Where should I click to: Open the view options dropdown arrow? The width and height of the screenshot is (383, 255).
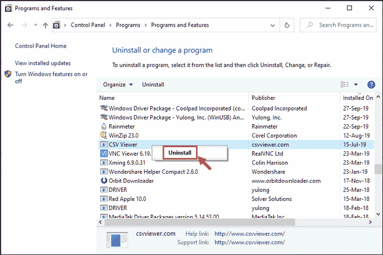[x=356, y=85]
